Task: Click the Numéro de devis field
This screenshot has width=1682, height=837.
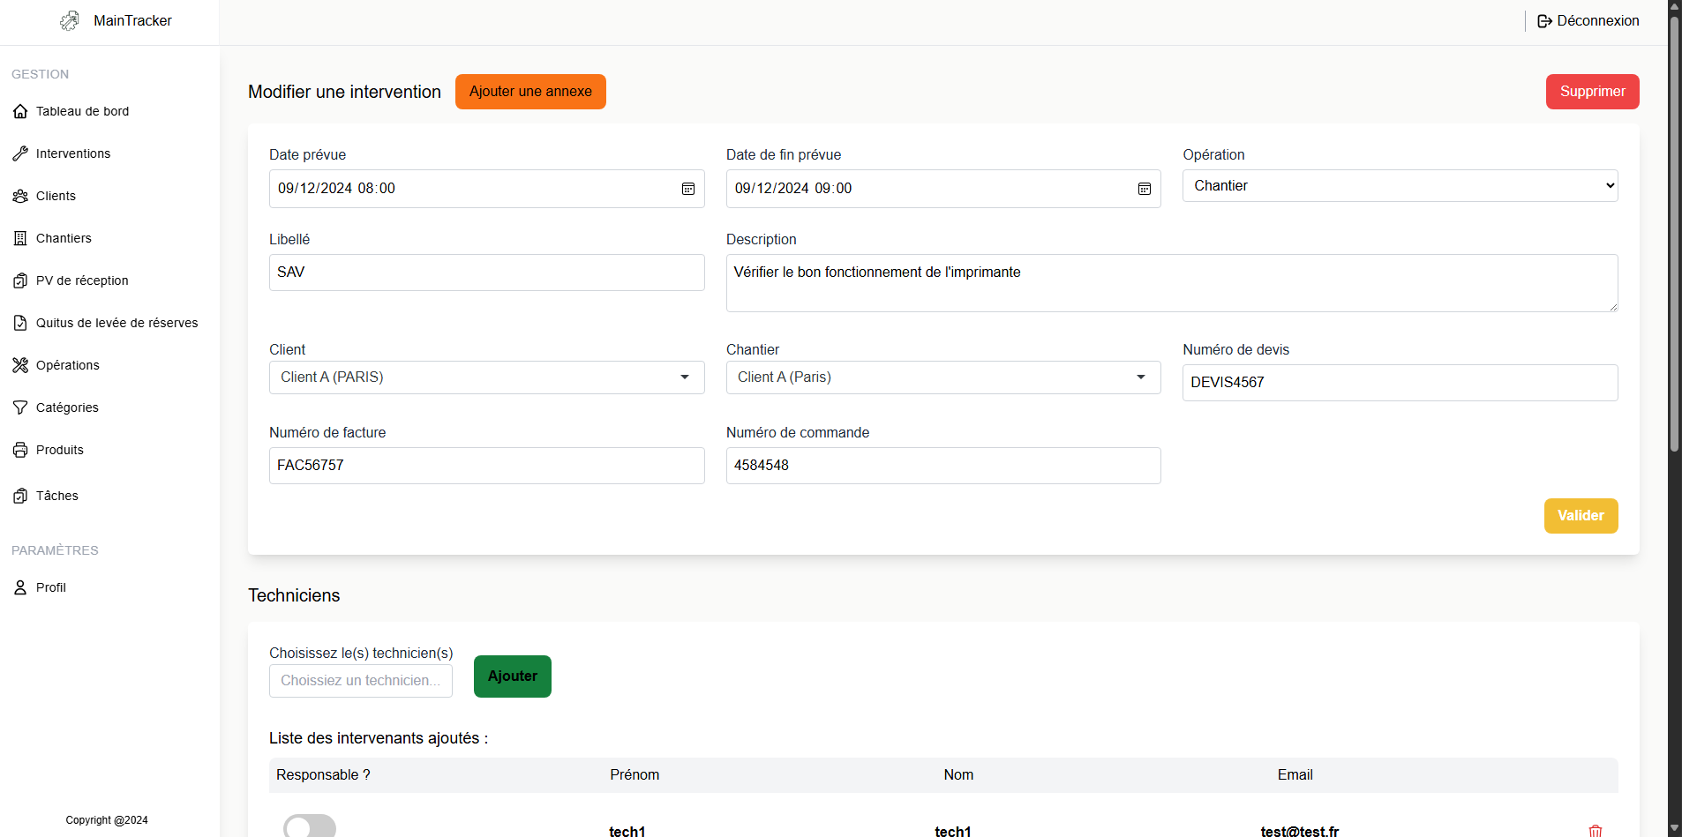Action: click(x=1400, y=383)
